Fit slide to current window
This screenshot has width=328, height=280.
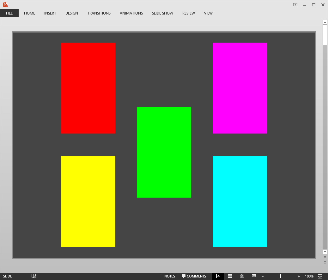(320, 276)
